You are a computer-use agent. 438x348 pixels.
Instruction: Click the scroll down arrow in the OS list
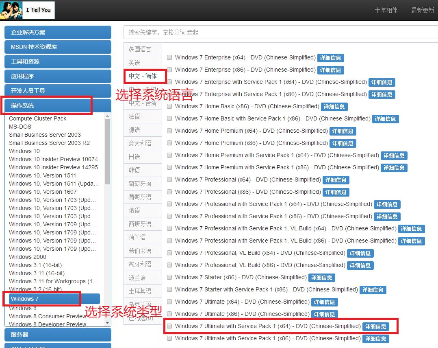[108, 323]
